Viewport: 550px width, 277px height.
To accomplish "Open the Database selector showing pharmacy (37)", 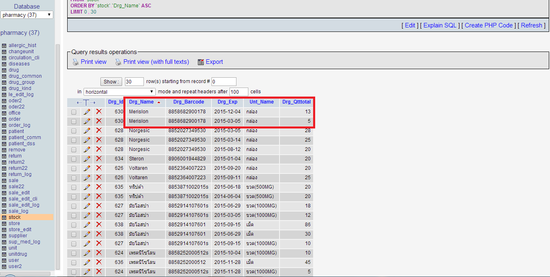I will click(x=27, y=15).
